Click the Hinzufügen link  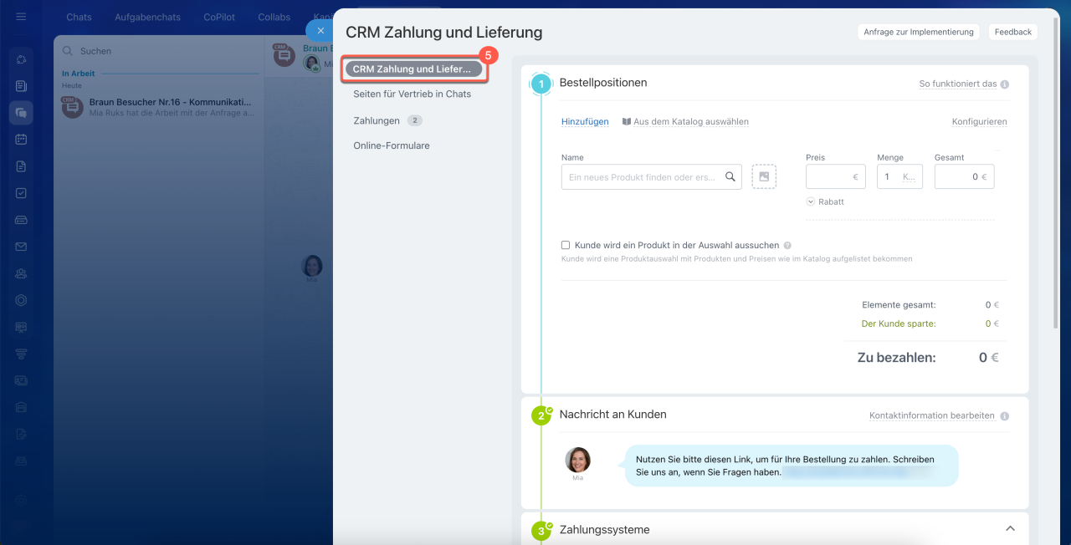pos(585,121)
